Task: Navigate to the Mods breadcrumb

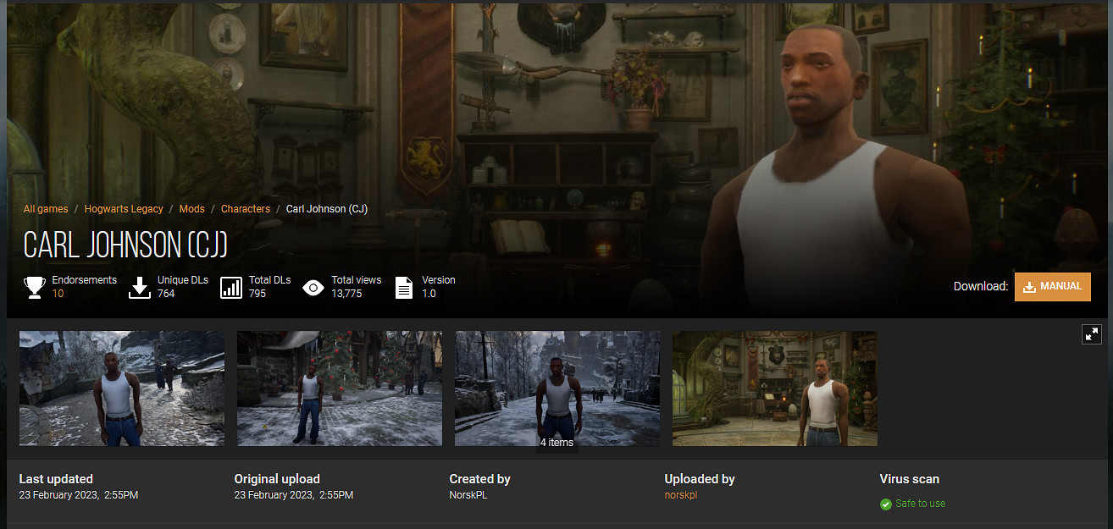Action: click(191, 209)
